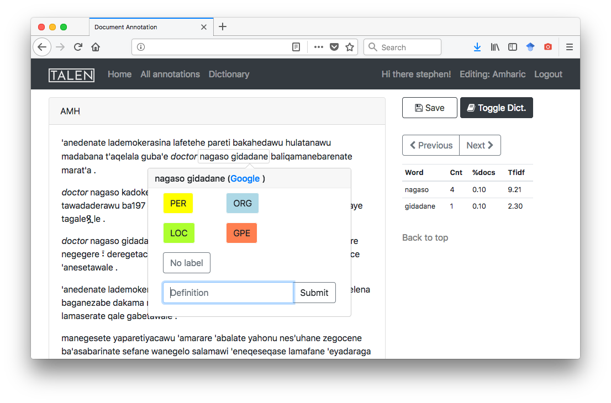
Task: Click Hi there stephen! greeting
Action: (416, 75)
